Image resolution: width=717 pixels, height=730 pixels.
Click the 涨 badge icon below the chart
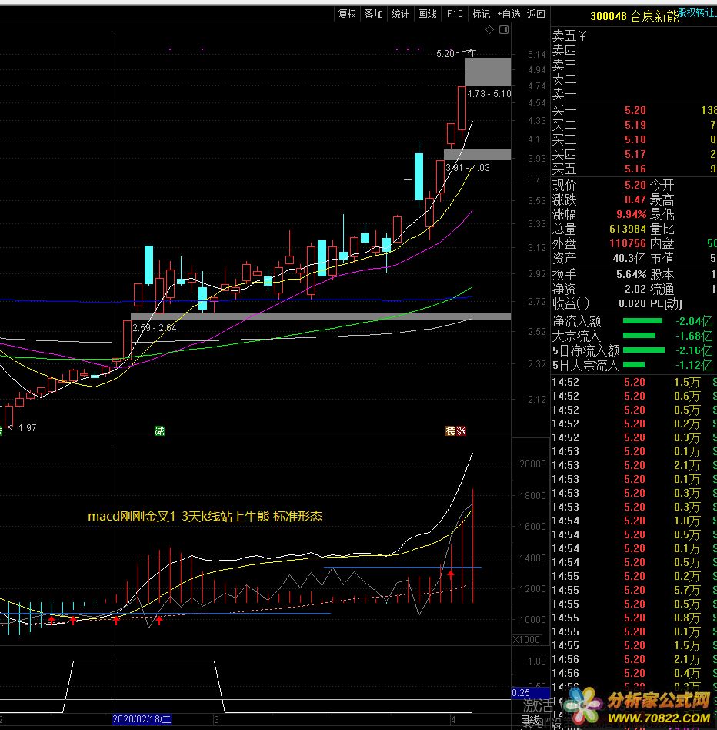(461, 431)
